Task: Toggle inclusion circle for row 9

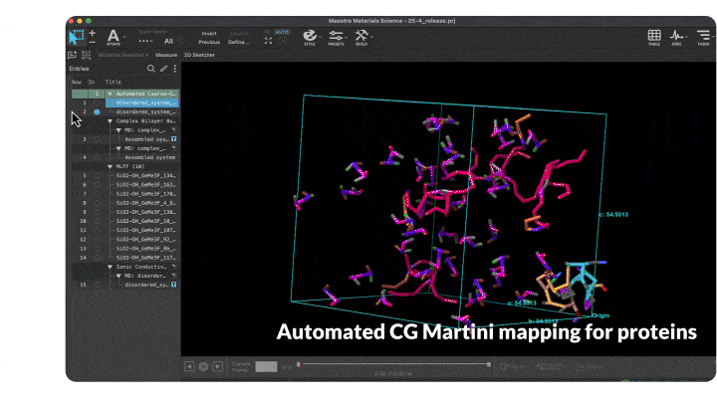Action: [x=97, y=212]
